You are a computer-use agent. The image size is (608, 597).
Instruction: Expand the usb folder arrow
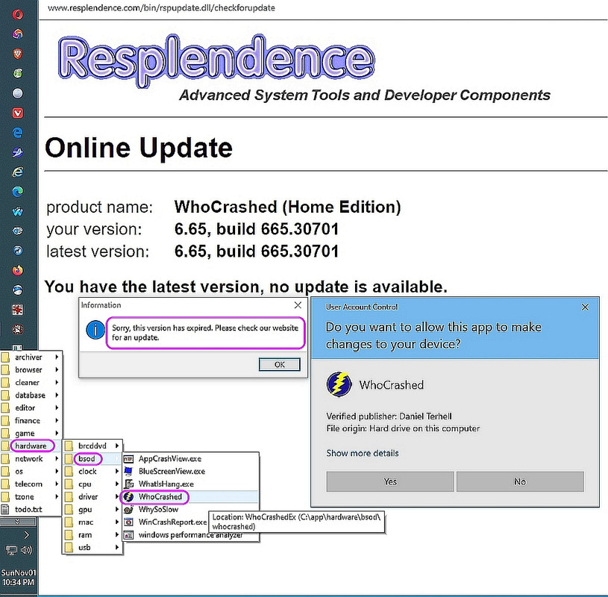point(116,547)
